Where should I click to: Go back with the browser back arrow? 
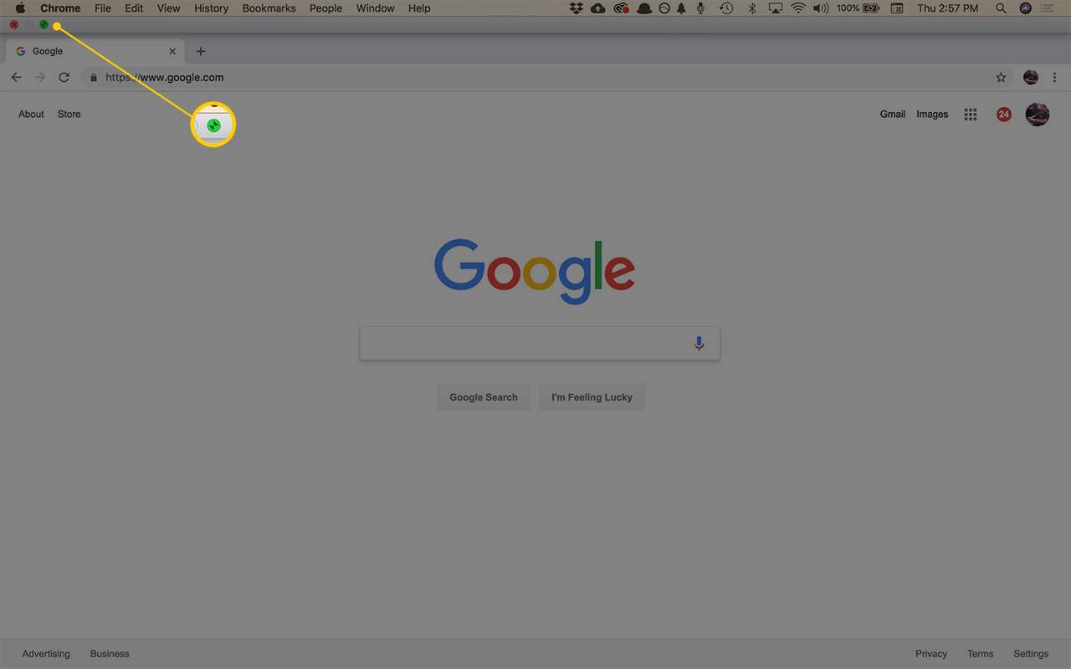16,77
